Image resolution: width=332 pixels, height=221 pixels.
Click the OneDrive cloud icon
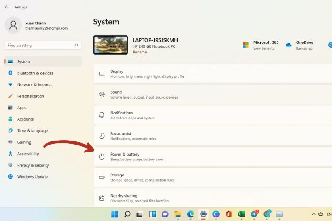click(x=289, y=45)
